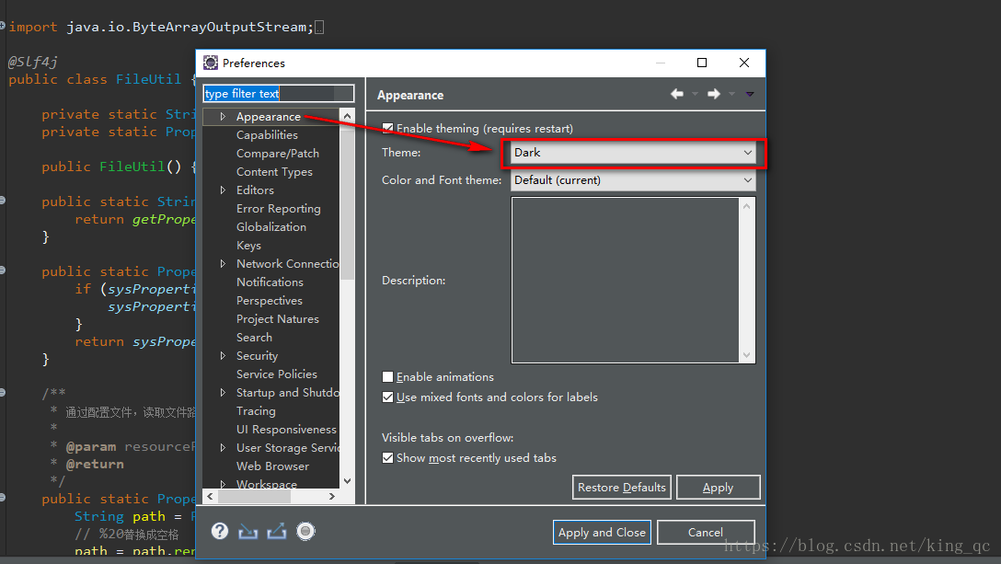Select Search in the preferences tree
Screen dimensions: 1001x564
pos(254,338)
